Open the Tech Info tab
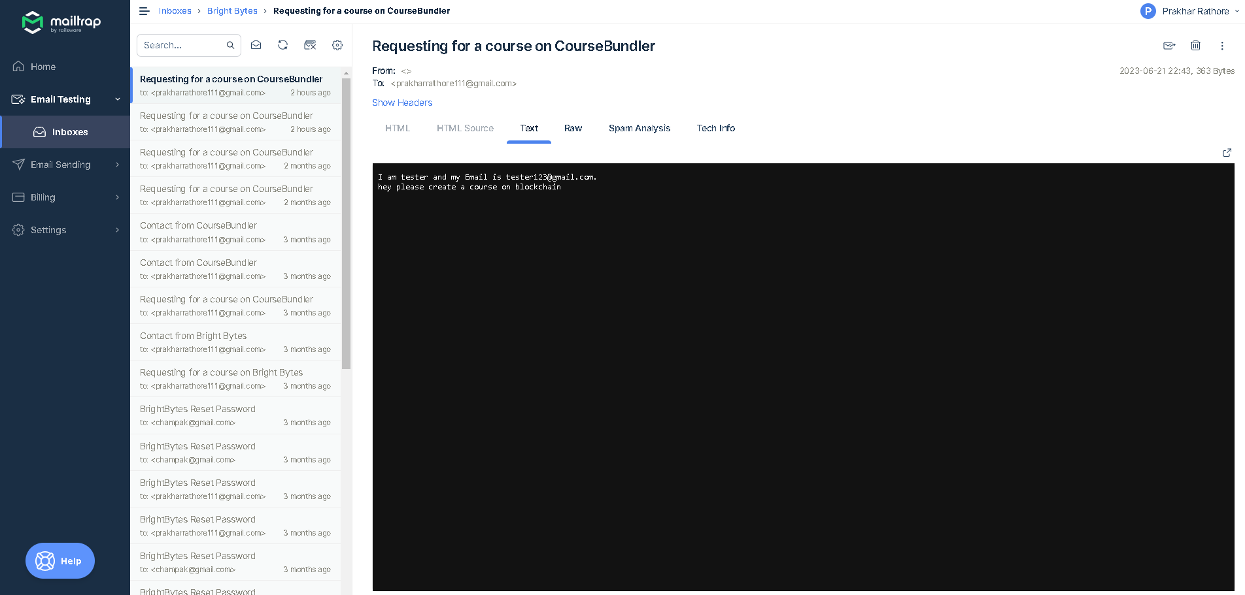1245x595 pixels. click(716, 128)
